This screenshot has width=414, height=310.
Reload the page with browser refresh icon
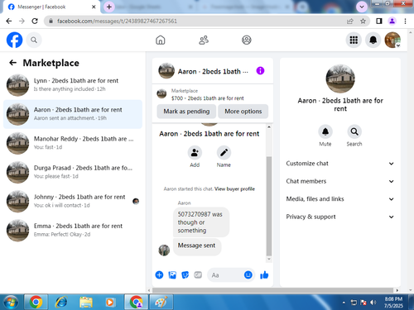tap(35, 21)
